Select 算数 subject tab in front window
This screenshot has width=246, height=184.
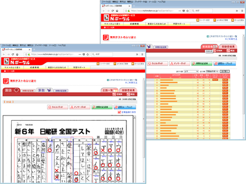(45, 90)
